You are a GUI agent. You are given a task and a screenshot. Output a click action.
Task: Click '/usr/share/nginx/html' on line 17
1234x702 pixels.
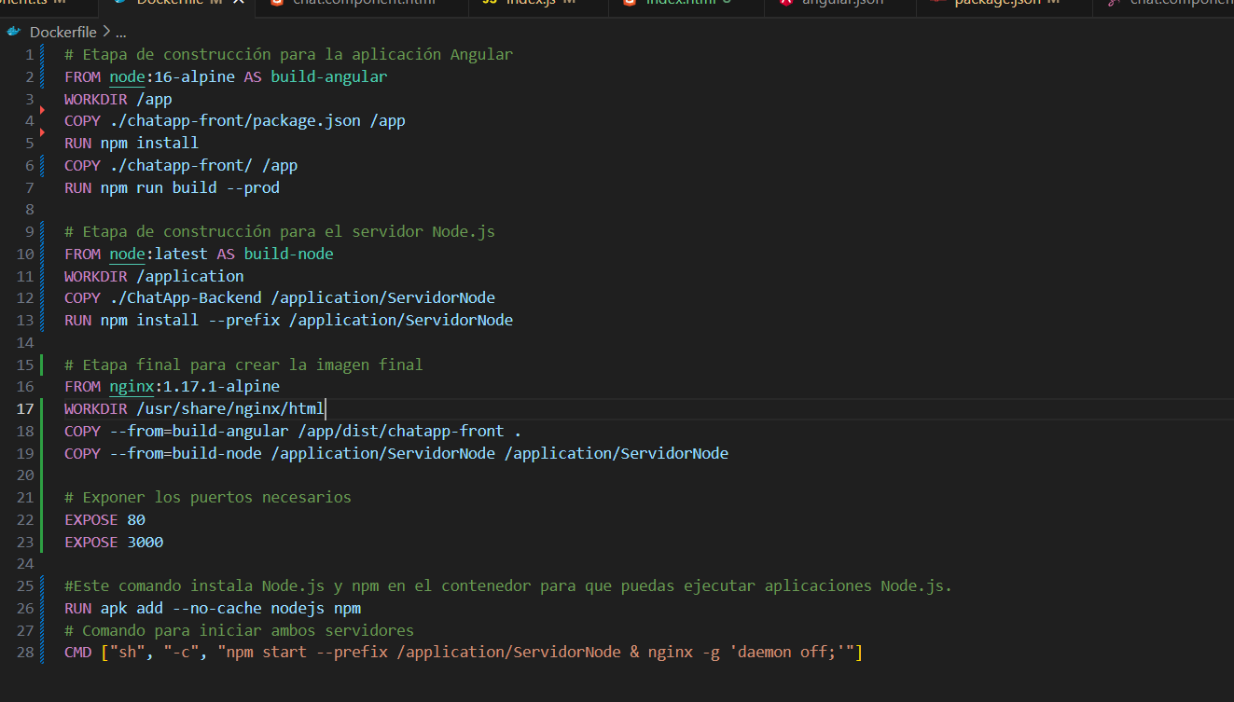pyautogui.click(x=230, y=408)
